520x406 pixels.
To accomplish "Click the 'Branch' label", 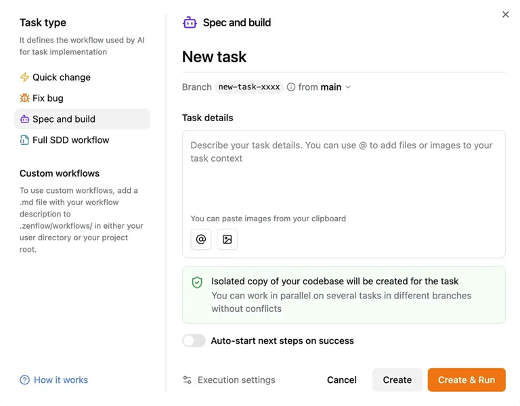I will pos(197,87).
